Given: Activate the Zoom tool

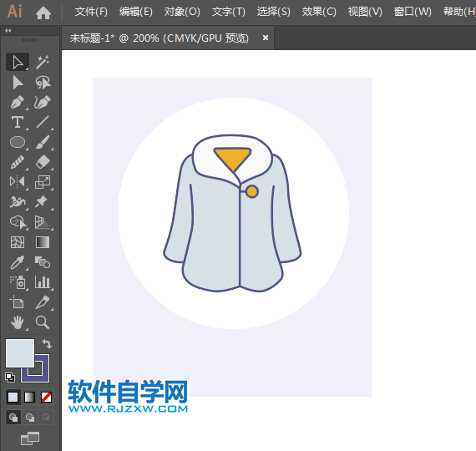Looking at the screenshot, I should click(43, 322).
